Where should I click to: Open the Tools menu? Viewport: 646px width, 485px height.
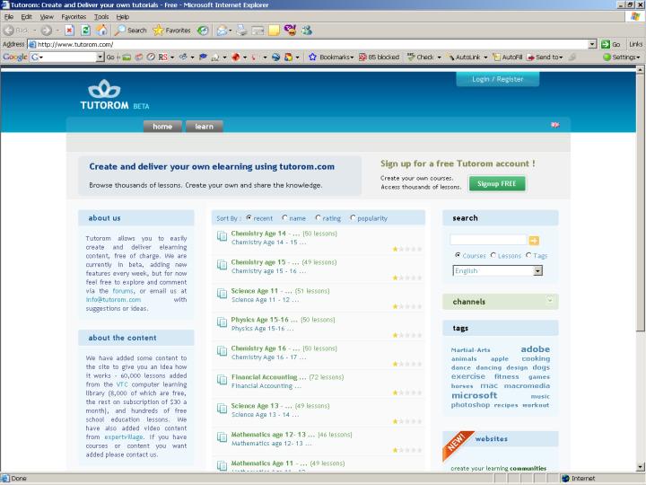click(101, 17)
